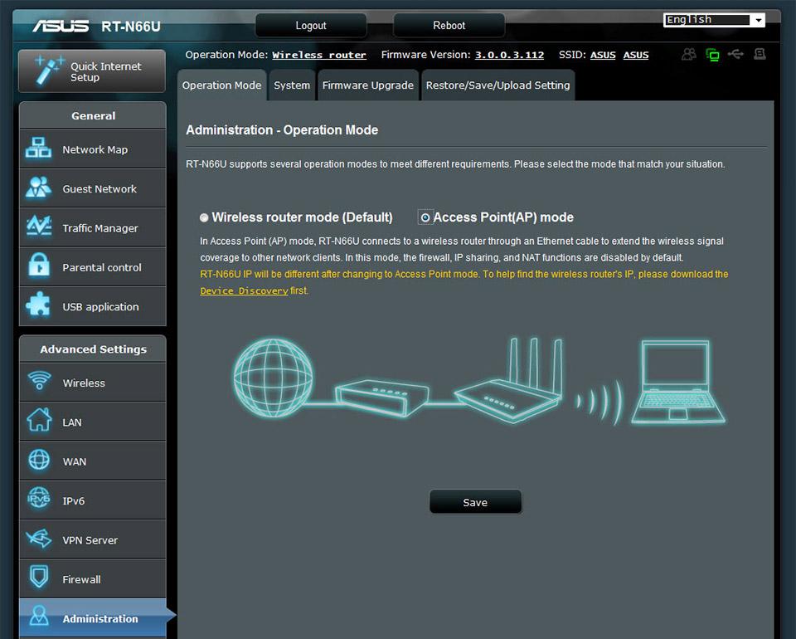
Task: Click the LAN house icon
Action: point(39,420)
